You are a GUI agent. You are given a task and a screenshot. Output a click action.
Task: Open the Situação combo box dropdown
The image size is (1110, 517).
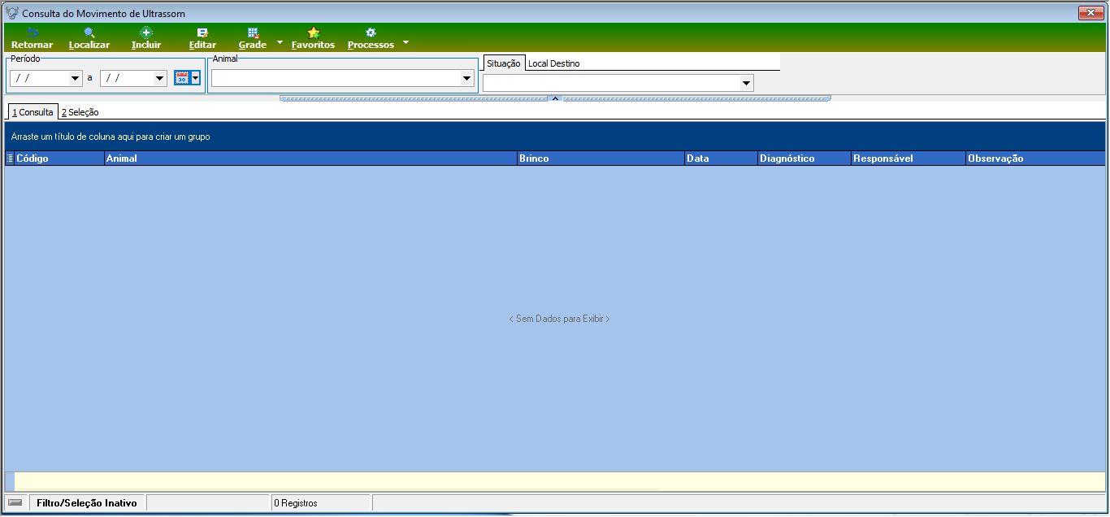746,83
